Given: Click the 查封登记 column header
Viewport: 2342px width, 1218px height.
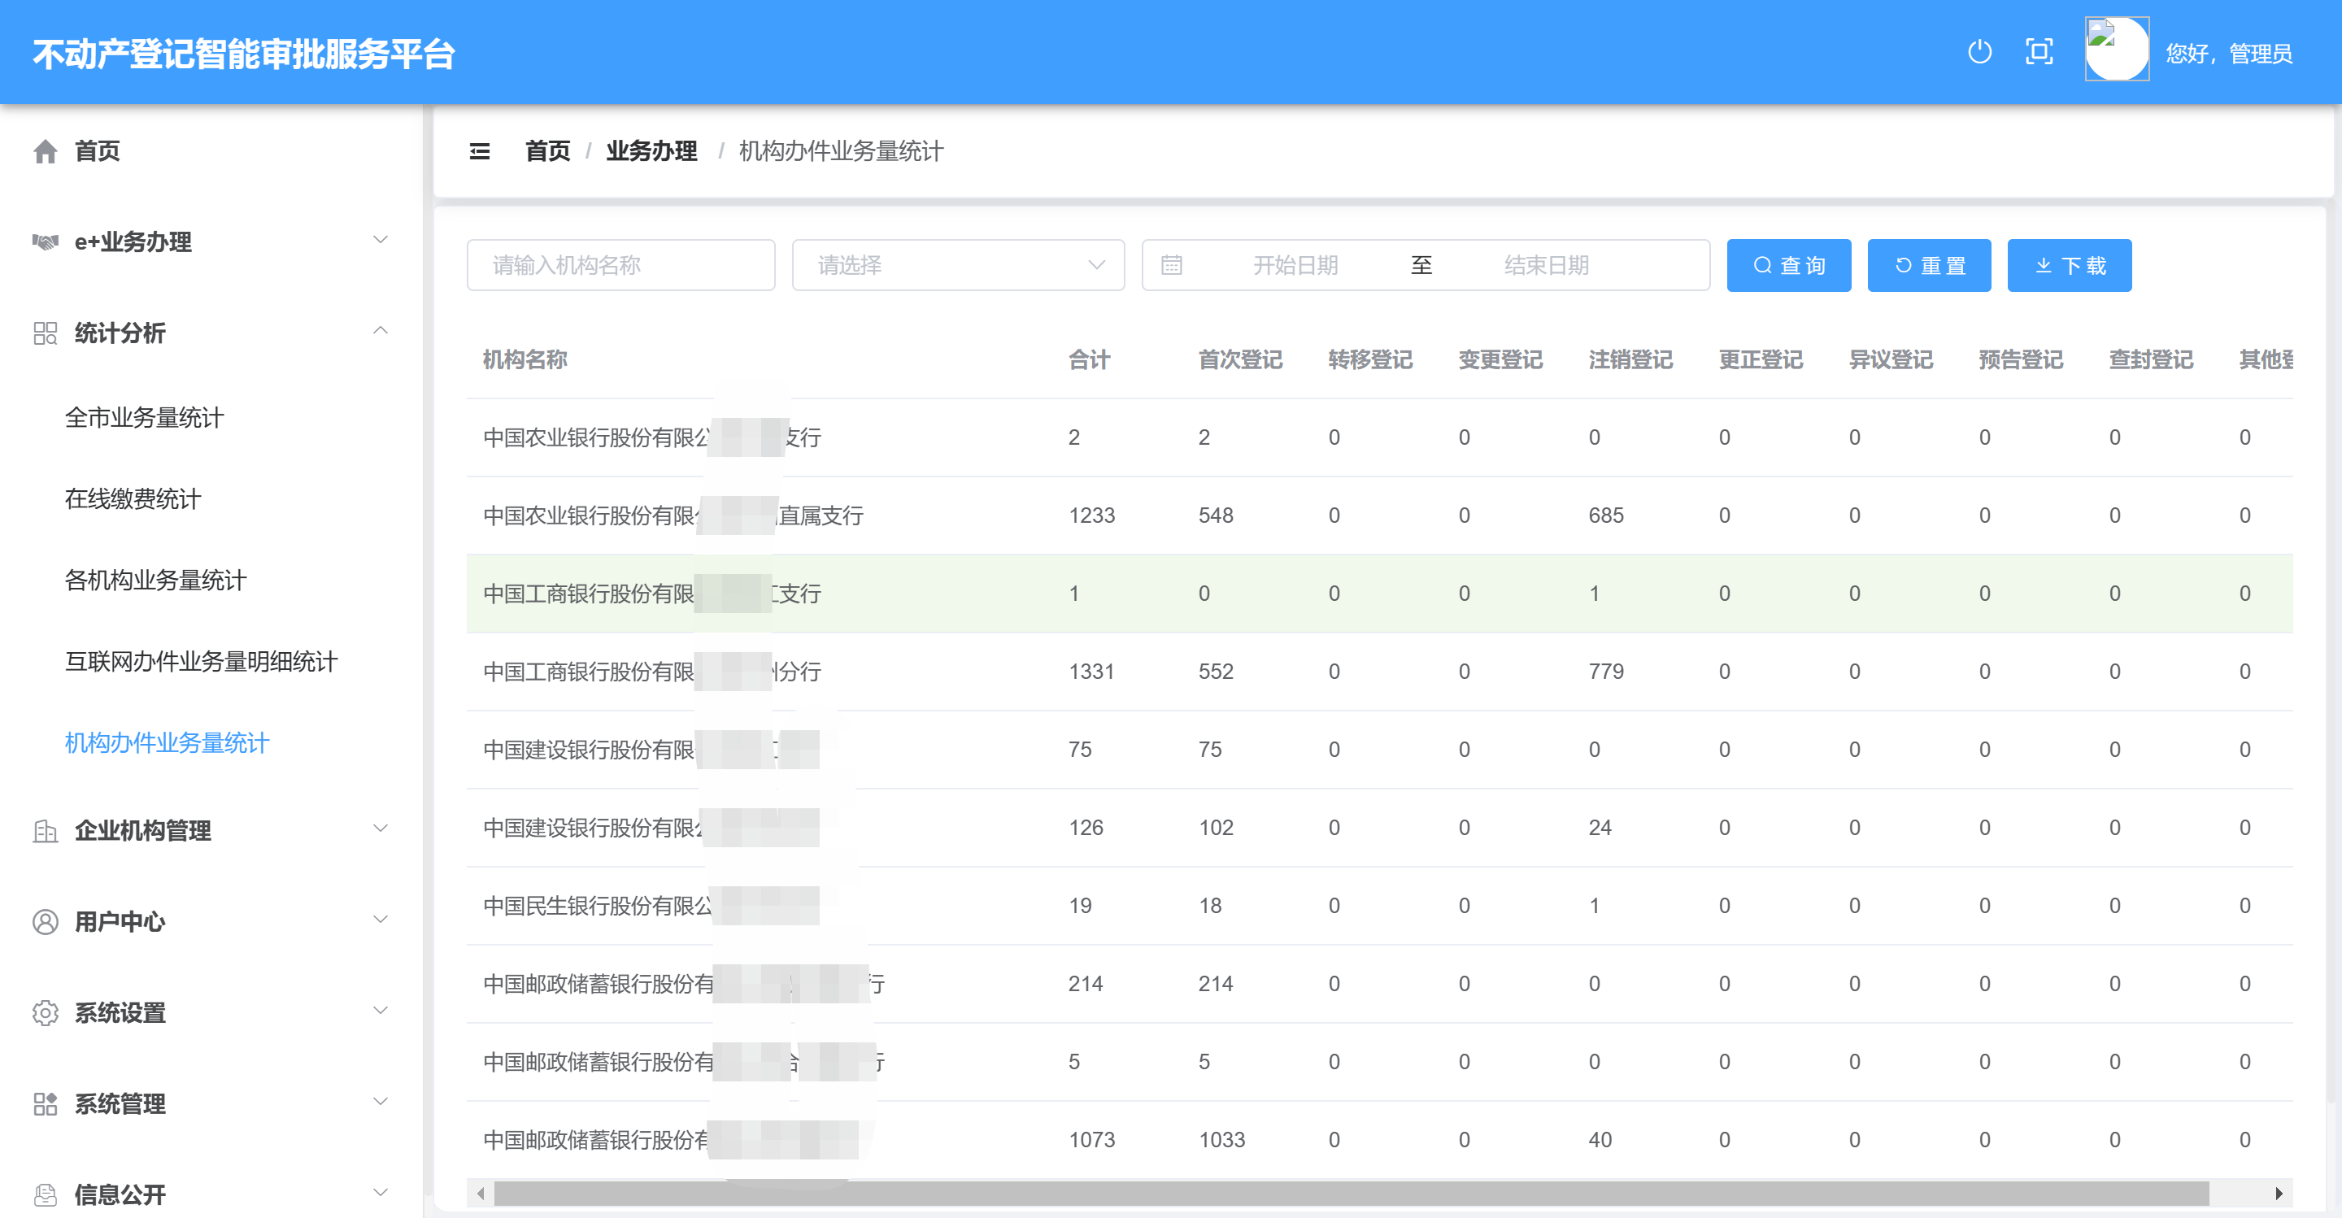Looking at the screenshot, I should pos(2150,360).
